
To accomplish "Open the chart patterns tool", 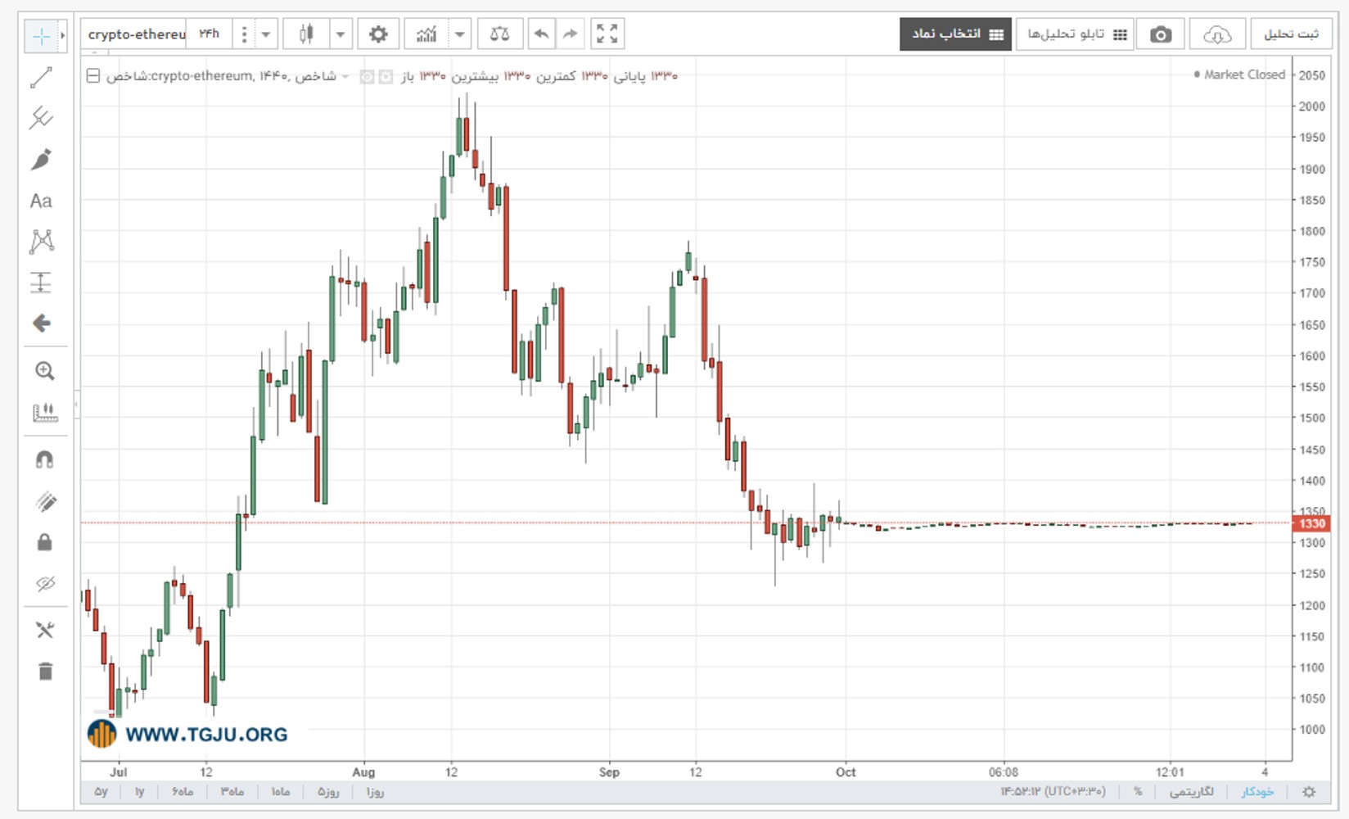I will click(41, 241).
